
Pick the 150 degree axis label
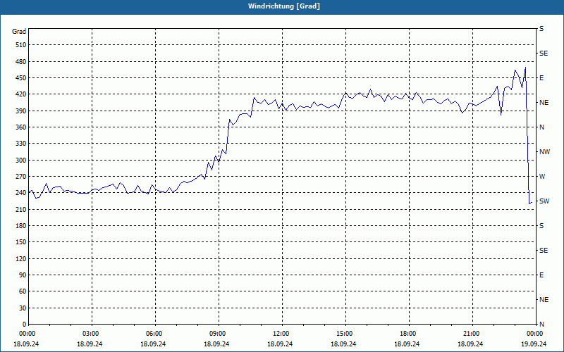pyautogui.click(x=21, y=242)
